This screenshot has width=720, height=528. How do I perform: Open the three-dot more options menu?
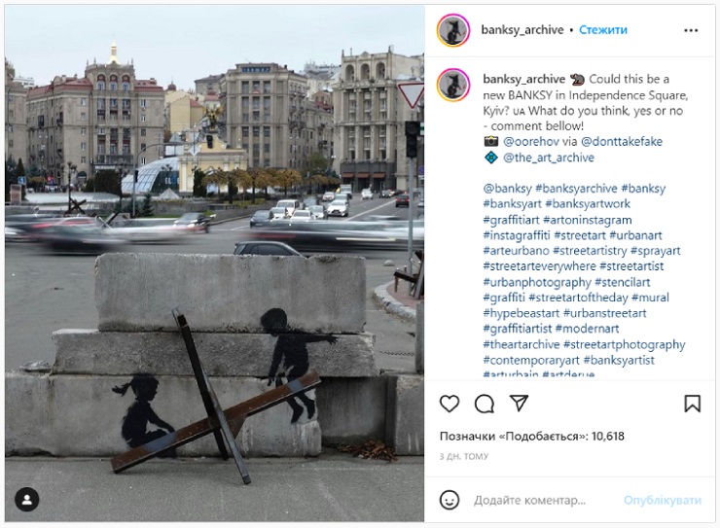click(x=691, y=30)
